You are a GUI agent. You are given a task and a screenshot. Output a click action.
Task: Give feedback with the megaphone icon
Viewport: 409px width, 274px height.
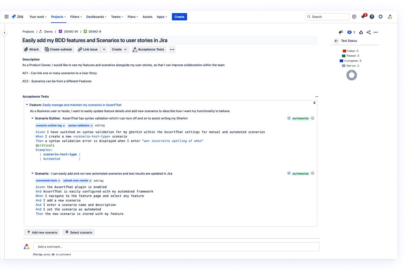(341, 32)
